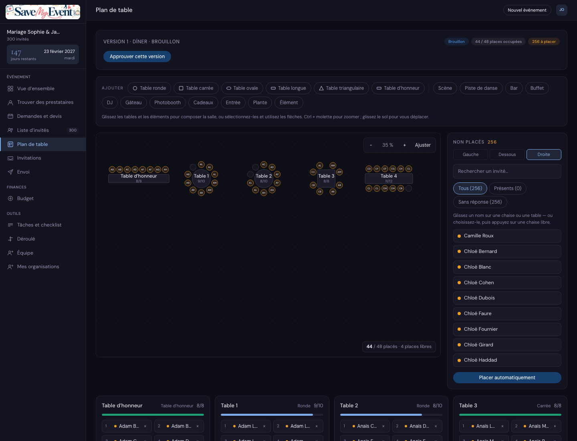
Task: Add a round table with Table ronde
Action: click(149, 88)
